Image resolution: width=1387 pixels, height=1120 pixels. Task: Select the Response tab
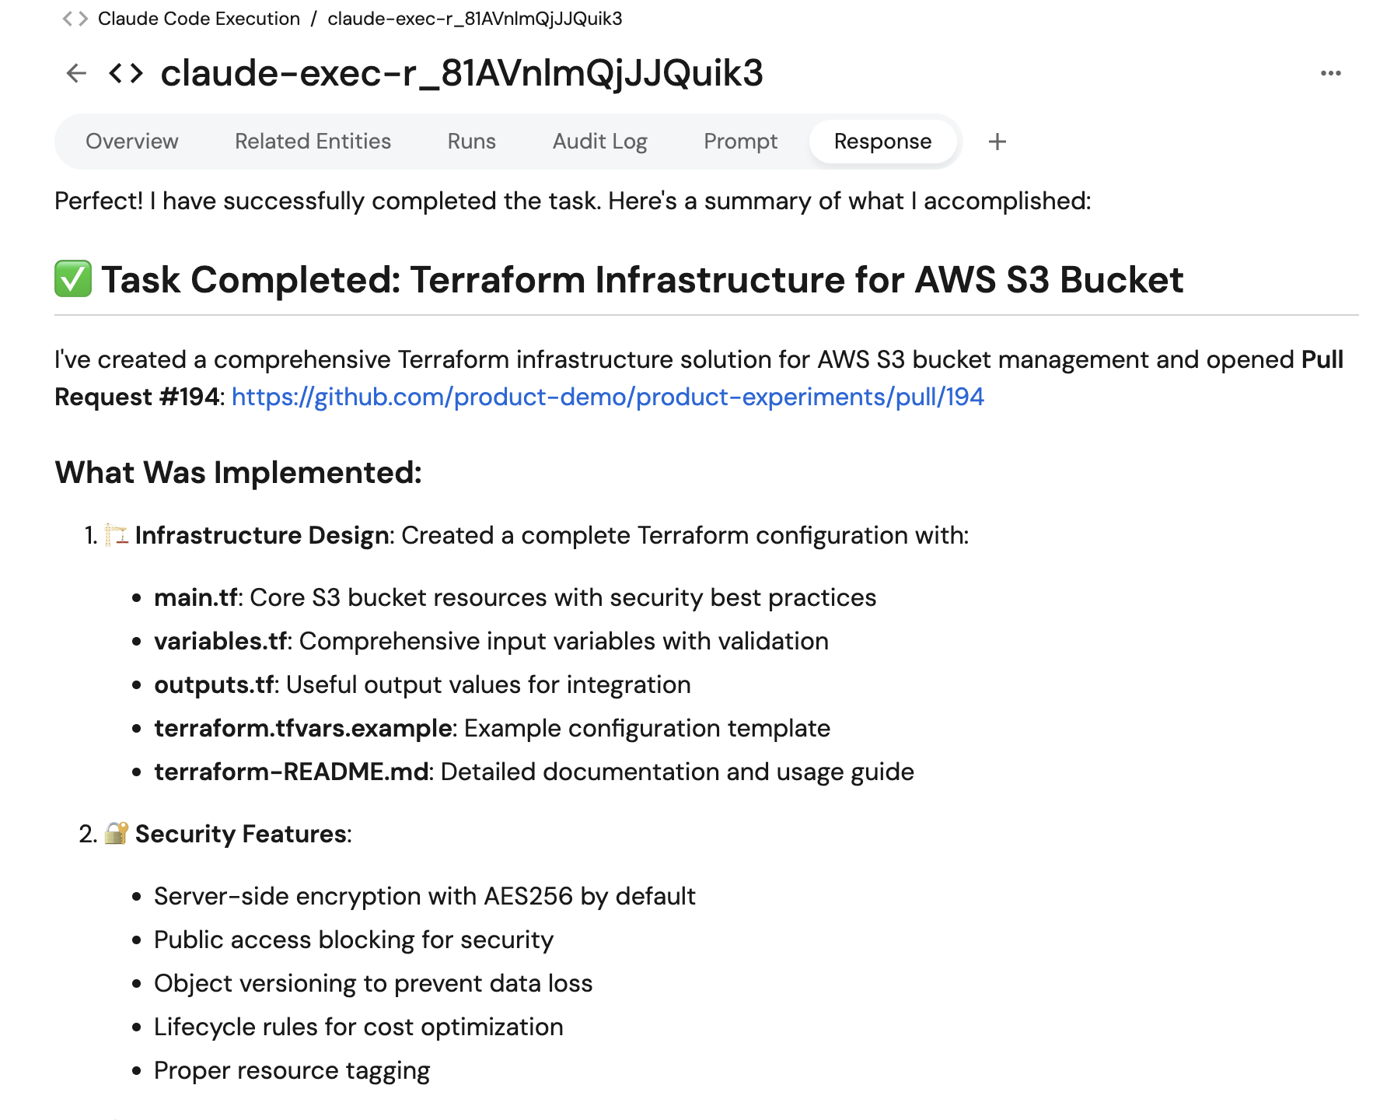coord(882,142)
